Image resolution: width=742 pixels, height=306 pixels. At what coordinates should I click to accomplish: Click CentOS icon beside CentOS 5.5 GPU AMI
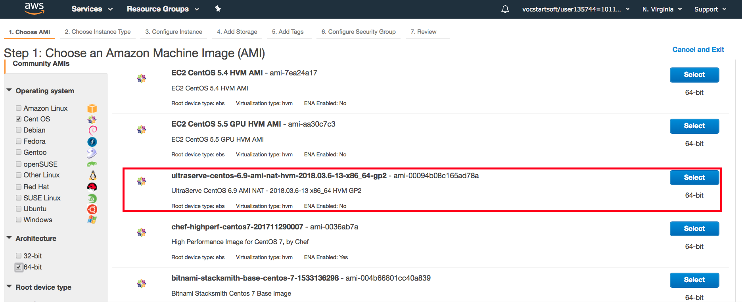(142, 130)
